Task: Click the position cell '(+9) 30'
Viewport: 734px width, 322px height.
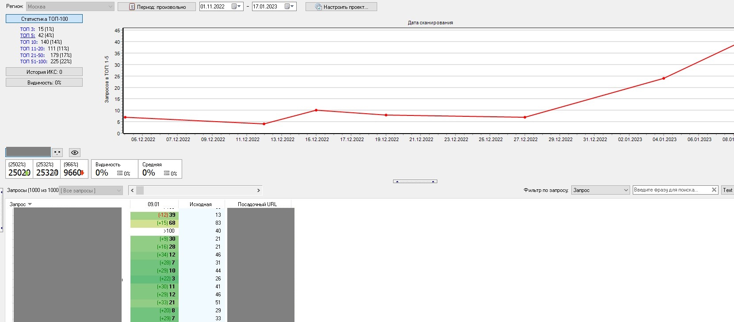Action: [x=154, y=239]
